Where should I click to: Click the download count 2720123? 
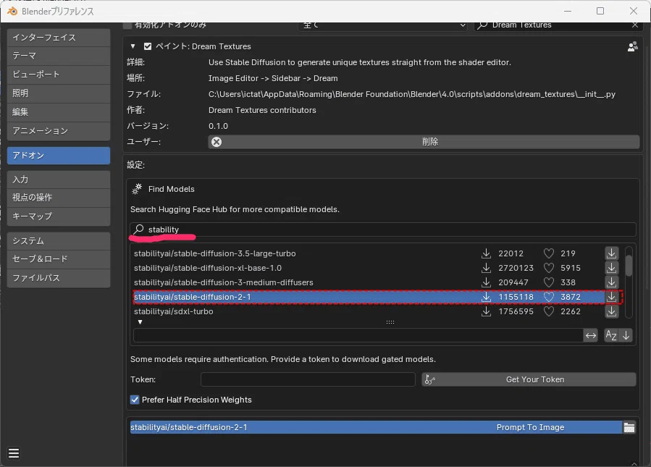pyautogui.click(x=516, y=268)
